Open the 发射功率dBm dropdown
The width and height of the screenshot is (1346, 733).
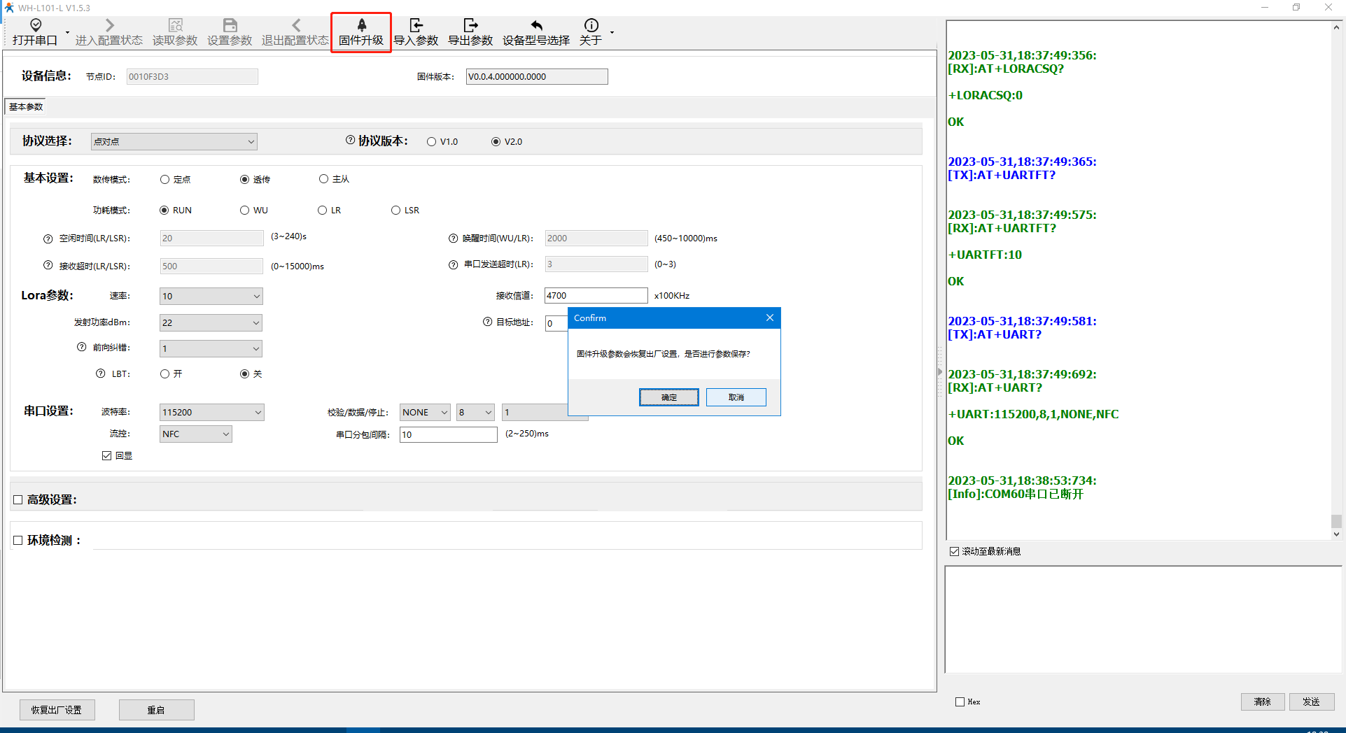point(211,322)
